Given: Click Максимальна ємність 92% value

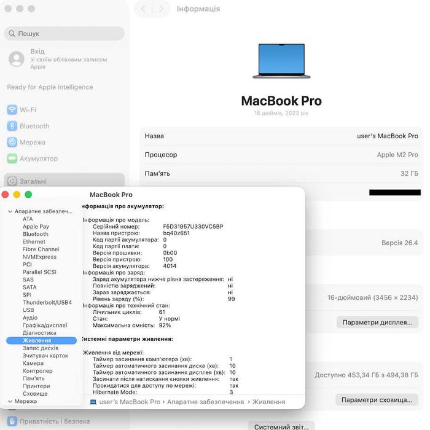Looking at the screenshot, I should pyautogui.click(x=165, y=325).
